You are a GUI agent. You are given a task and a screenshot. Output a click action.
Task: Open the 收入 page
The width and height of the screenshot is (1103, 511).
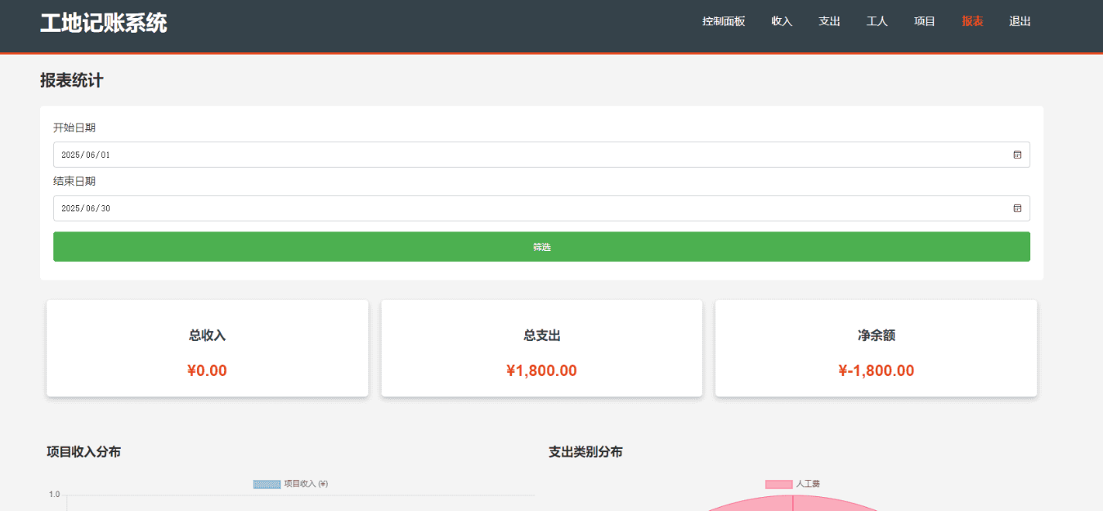(782, 21)
